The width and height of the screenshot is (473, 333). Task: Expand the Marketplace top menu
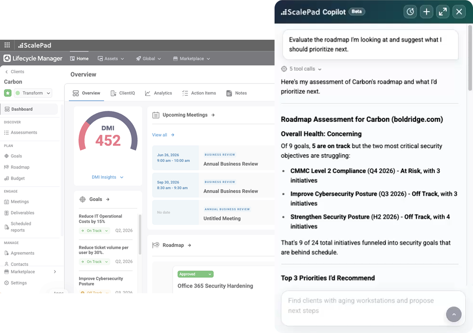191,58
